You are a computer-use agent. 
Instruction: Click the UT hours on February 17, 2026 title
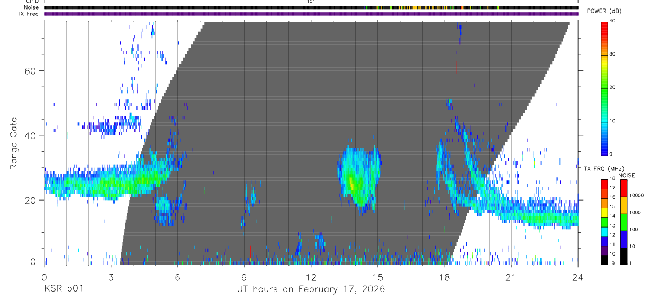(x=311, y=289)
